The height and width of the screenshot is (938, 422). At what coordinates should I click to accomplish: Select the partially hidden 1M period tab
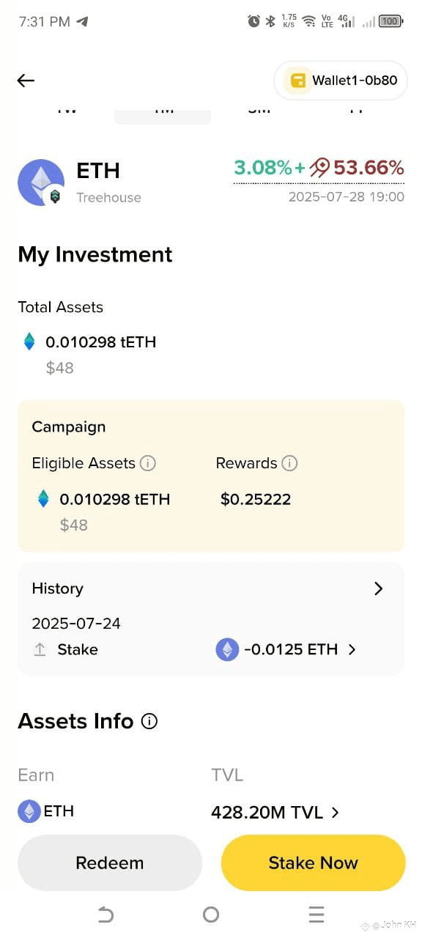click(x=163, y=114)
